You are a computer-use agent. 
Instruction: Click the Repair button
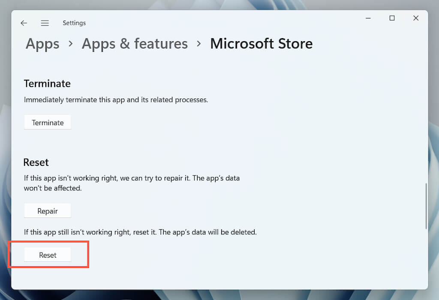click(48, 211)
